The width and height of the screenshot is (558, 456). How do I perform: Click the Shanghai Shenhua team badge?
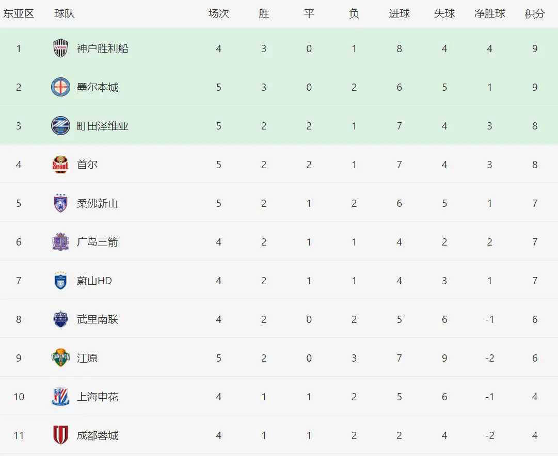(60, 397)
